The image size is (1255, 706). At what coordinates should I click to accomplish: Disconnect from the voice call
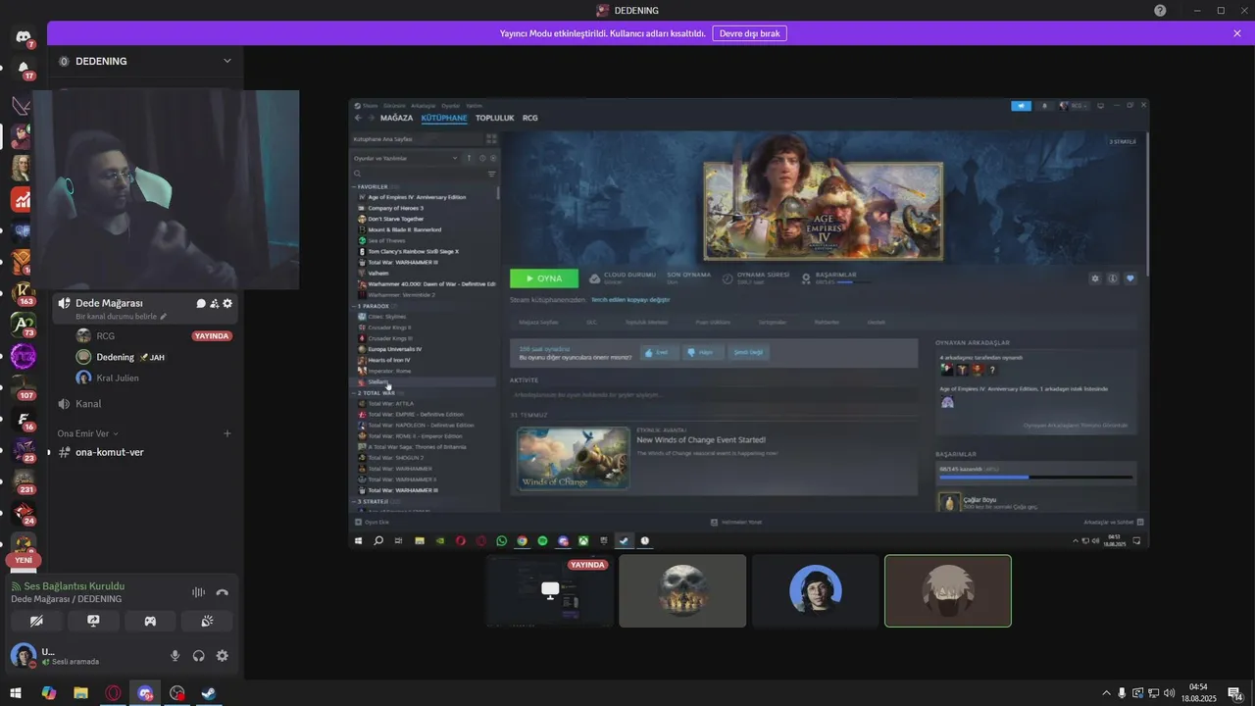coord(223,592)
